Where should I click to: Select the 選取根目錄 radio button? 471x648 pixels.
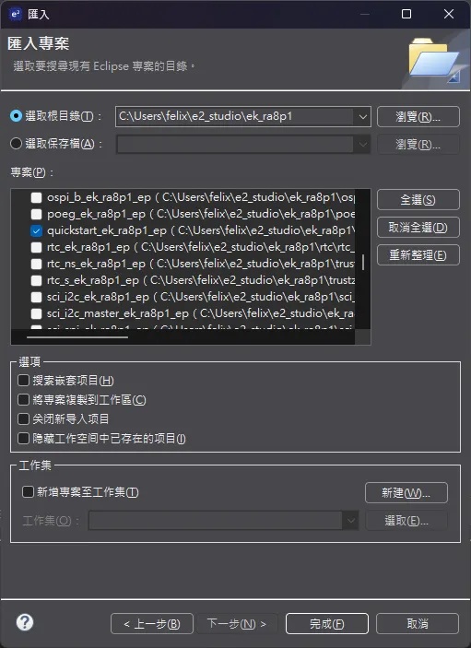16,116
